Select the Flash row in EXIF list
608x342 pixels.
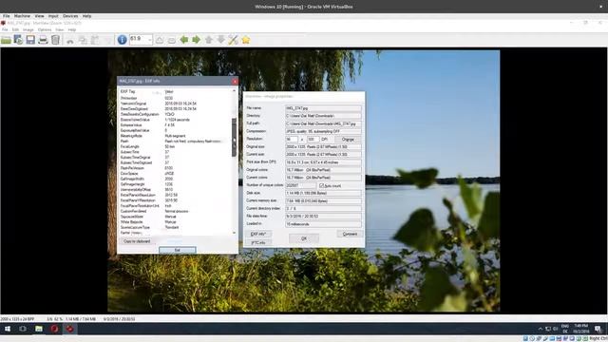176,142
